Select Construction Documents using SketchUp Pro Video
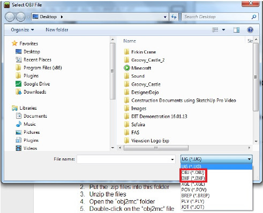The width and height of the screenshot is (263, 213). [180, 100]
